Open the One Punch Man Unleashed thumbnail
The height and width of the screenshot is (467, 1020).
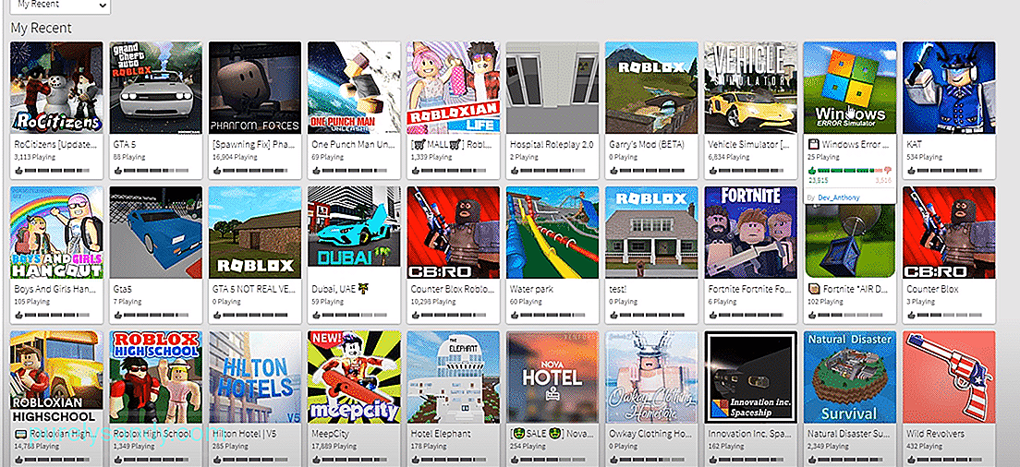click(x=354, y=88)
